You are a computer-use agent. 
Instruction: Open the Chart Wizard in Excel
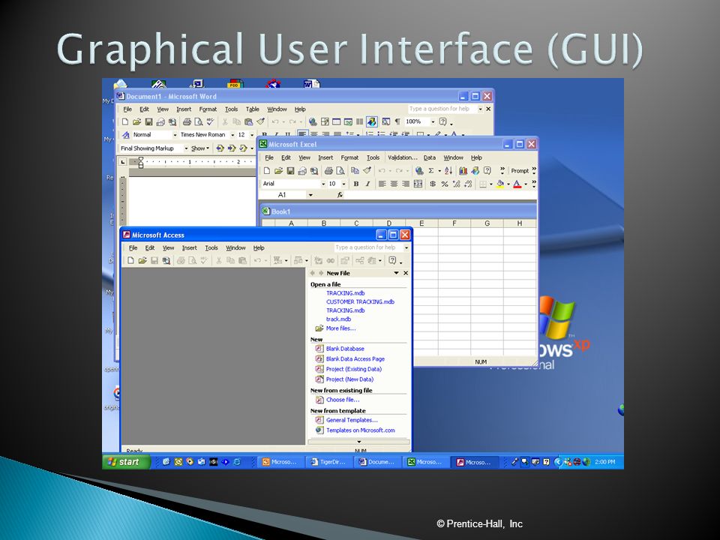463,171
